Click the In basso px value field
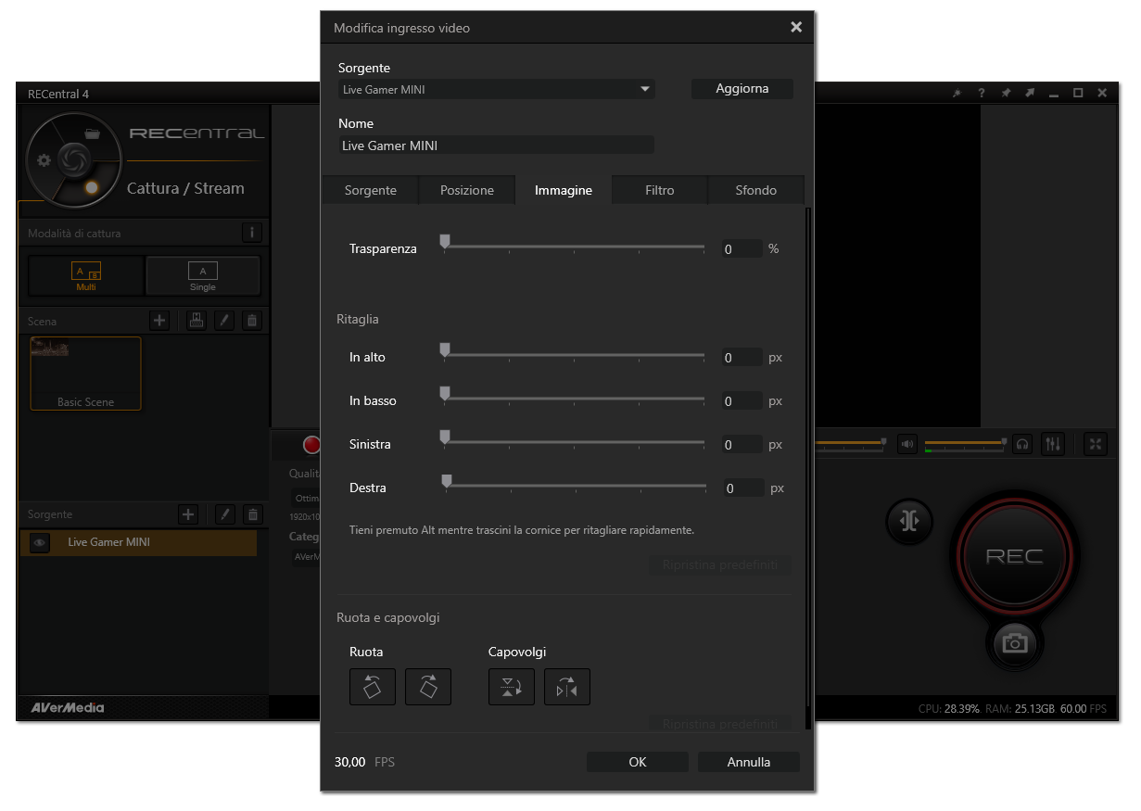The image size is (1141, 811). [742, 401]
